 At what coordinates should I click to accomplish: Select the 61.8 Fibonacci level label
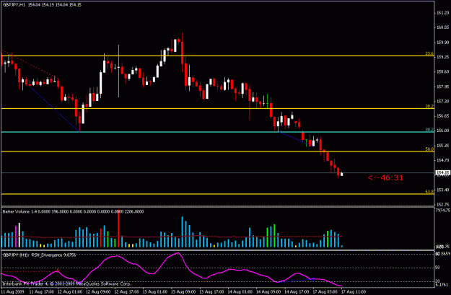(429, 192)
